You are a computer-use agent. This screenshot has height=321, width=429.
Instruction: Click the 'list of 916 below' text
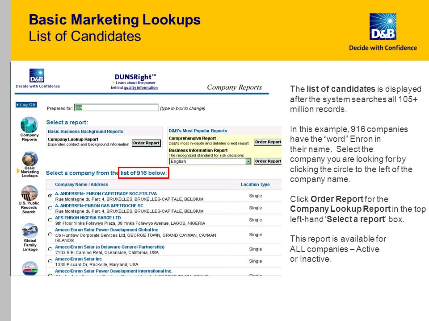tap(143, 173)
